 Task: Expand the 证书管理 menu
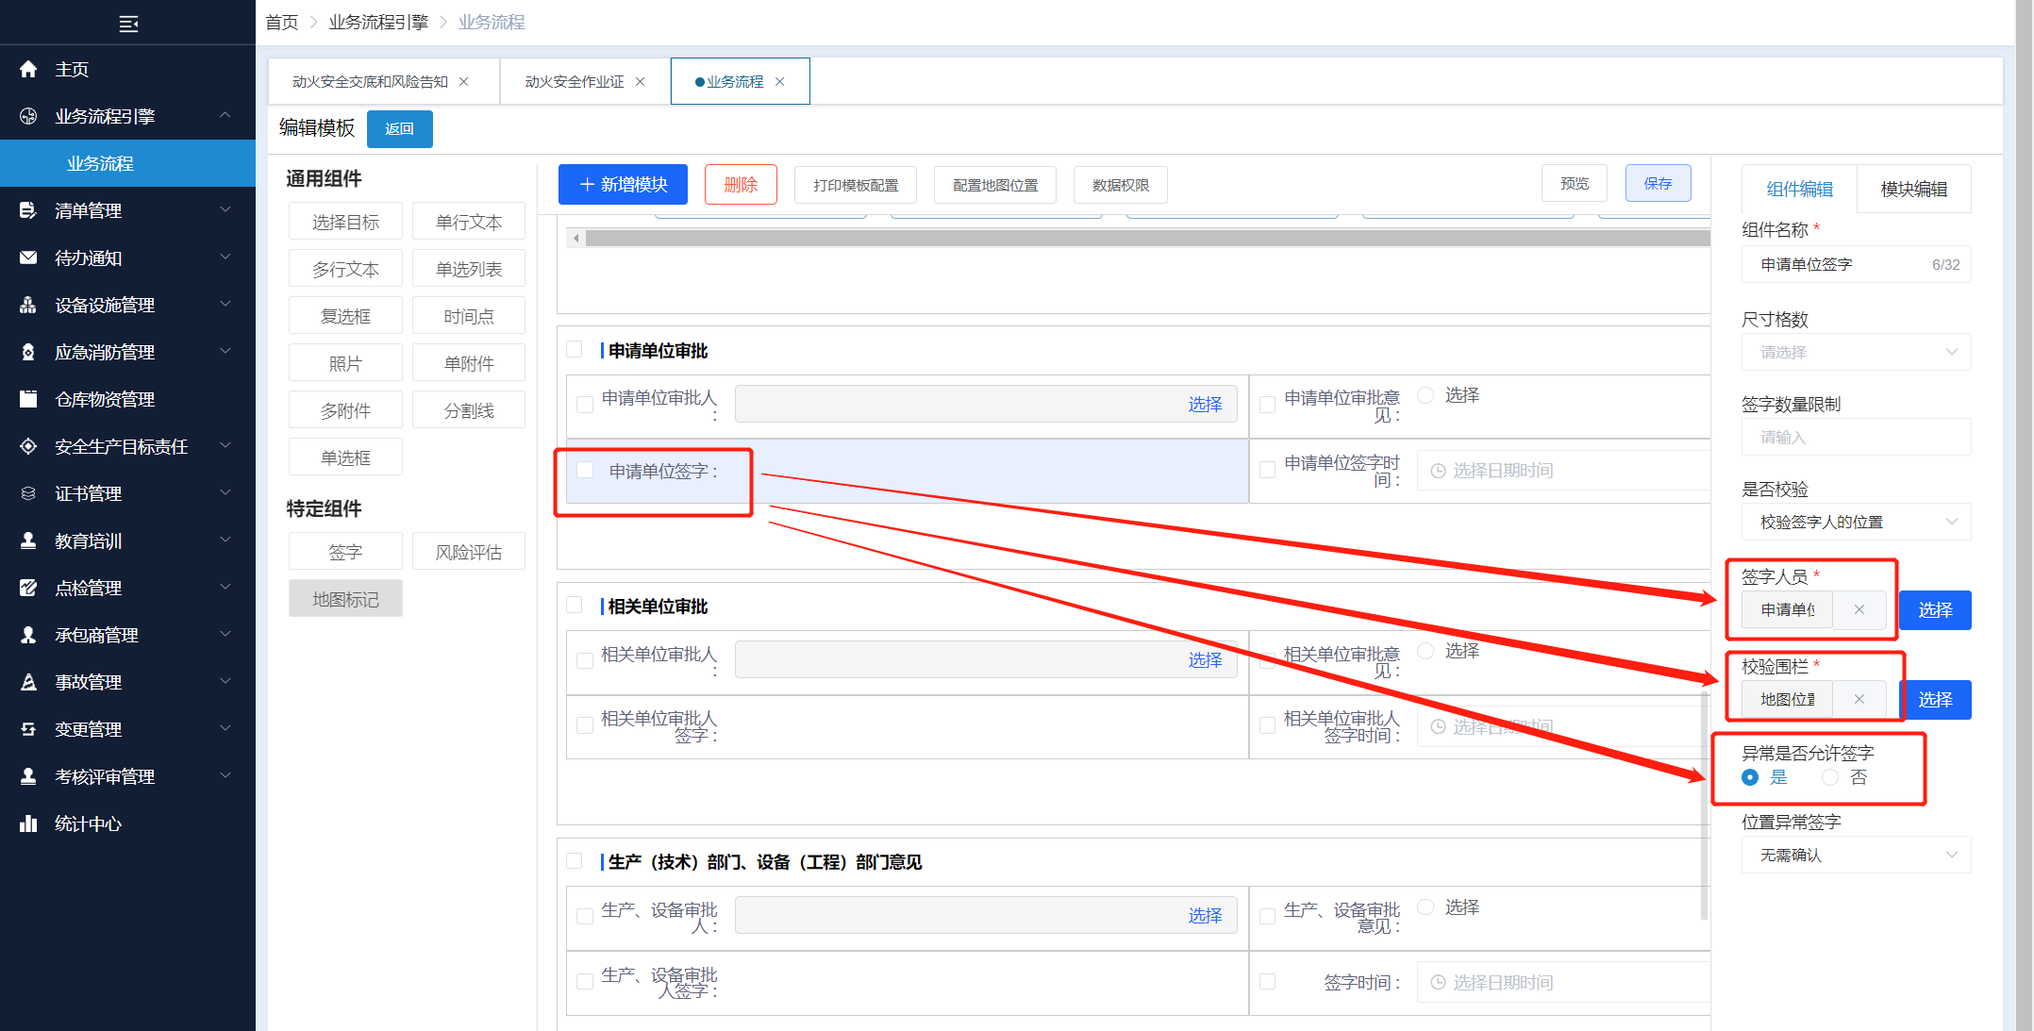(225, 492)
